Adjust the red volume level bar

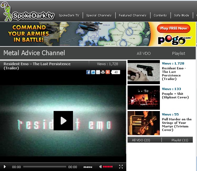(x=108, y=167)
